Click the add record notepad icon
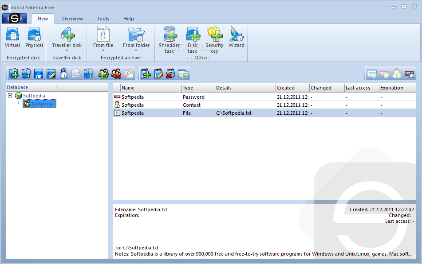Screen dimensions: 422x264 tap(146, 74)
